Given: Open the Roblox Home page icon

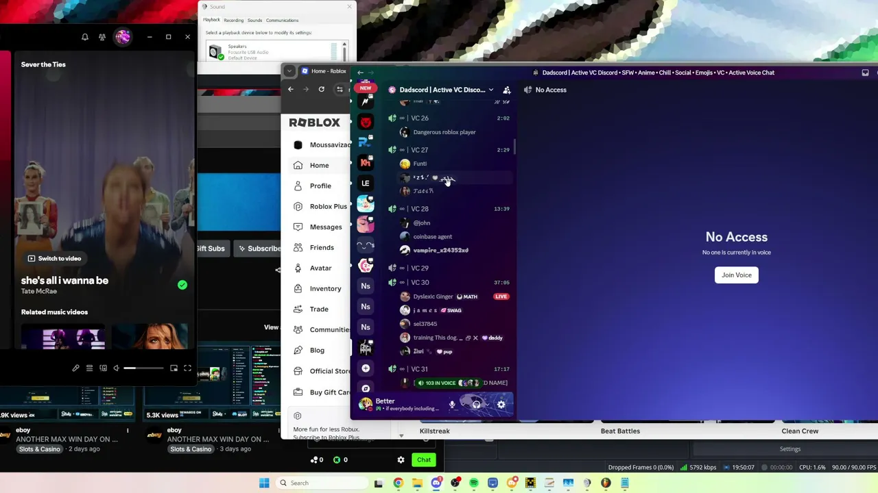Looking at the screenshot, I should click(x=298, y=165).
